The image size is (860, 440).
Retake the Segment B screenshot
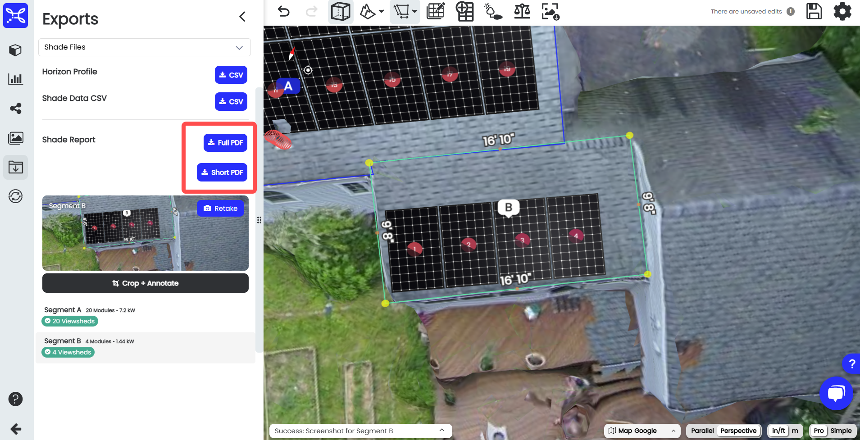[x=220, y=208]
